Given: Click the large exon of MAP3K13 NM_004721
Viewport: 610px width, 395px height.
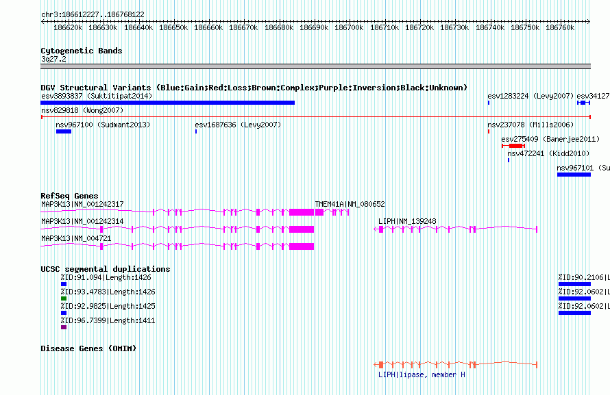Looking at the screenshot, I should tap(302, 246).
